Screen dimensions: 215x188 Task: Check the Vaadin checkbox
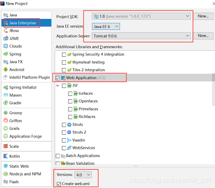coord(64,141)
